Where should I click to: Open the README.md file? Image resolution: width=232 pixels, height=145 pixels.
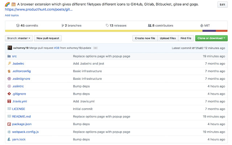coord(21,116)
